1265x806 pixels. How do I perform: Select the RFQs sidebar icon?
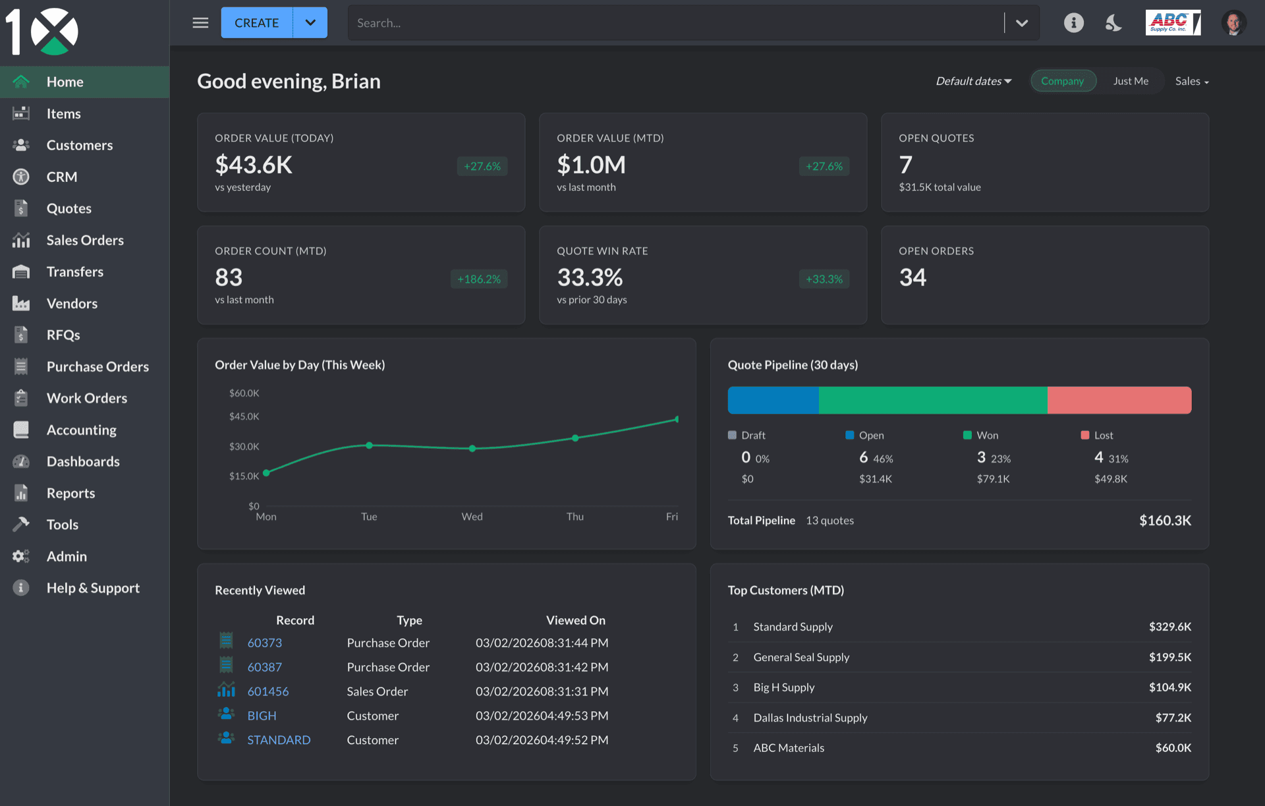pyautogui.click(x=21, y=335)
